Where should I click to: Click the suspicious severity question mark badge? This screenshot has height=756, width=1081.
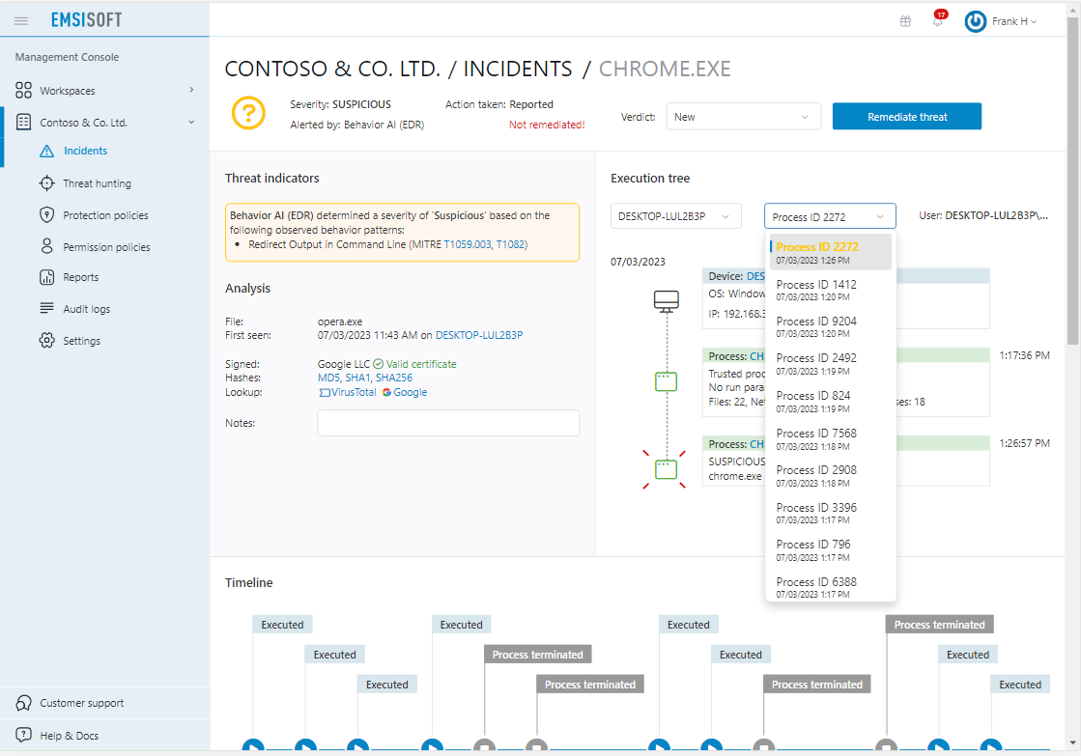(248, 113)
